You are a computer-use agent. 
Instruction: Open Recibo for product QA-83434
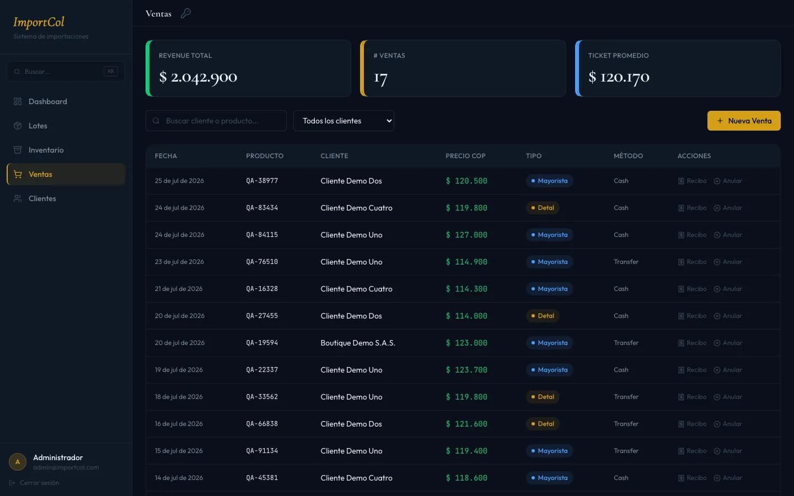tap(692, 208)
